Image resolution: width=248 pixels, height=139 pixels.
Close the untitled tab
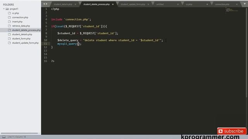tap(178, 4)
